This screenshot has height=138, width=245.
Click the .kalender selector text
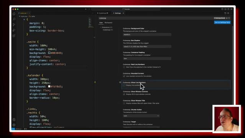pyautogui.click(x=33, y=75)
